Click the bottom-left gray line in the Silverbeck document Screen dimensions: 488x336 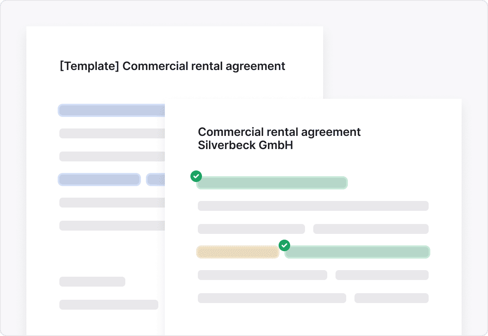pos(272,298)
